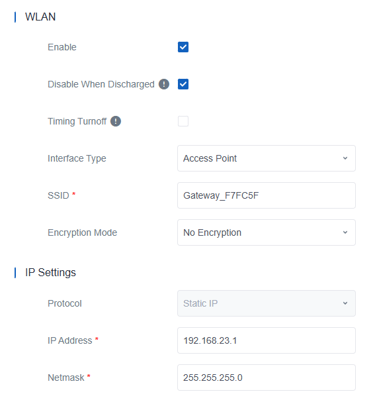The height and width of the screenshot is (402, 375).
Task: Click the chevron arrow in Protocol field
Action: coord(345,303)
